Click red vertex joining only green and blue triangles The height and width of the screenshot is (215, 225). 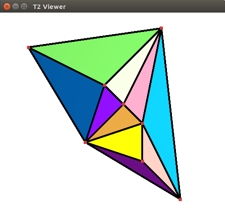pos(29,48)
